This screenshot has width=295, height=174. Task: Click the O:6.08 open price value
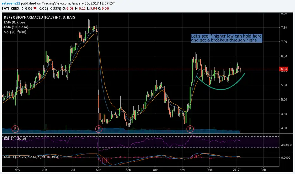(x=68, y=9)
